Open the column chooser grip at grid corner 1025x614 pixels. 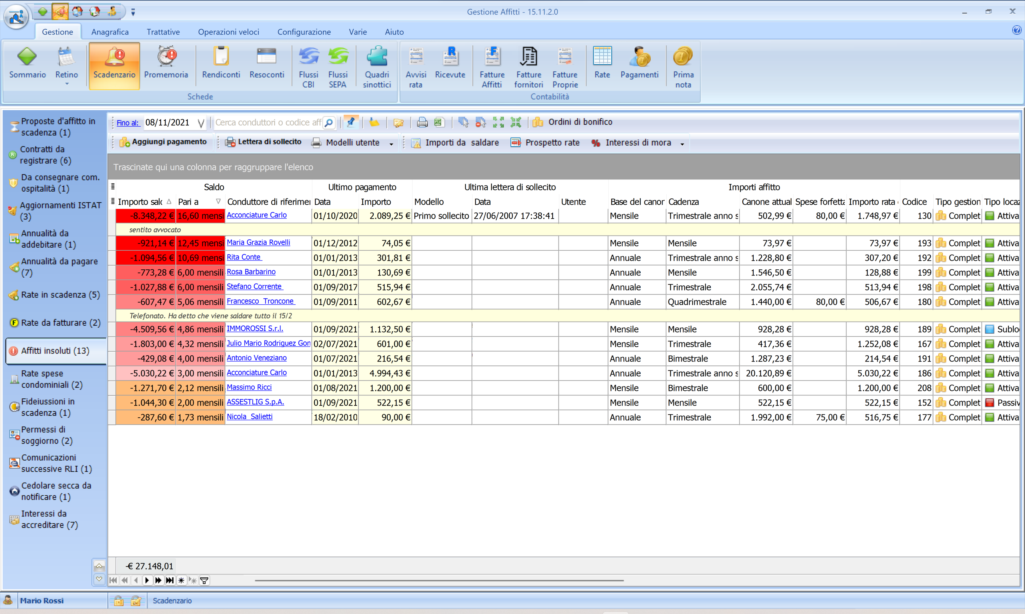pyautogui.click(x=112, y=187)
